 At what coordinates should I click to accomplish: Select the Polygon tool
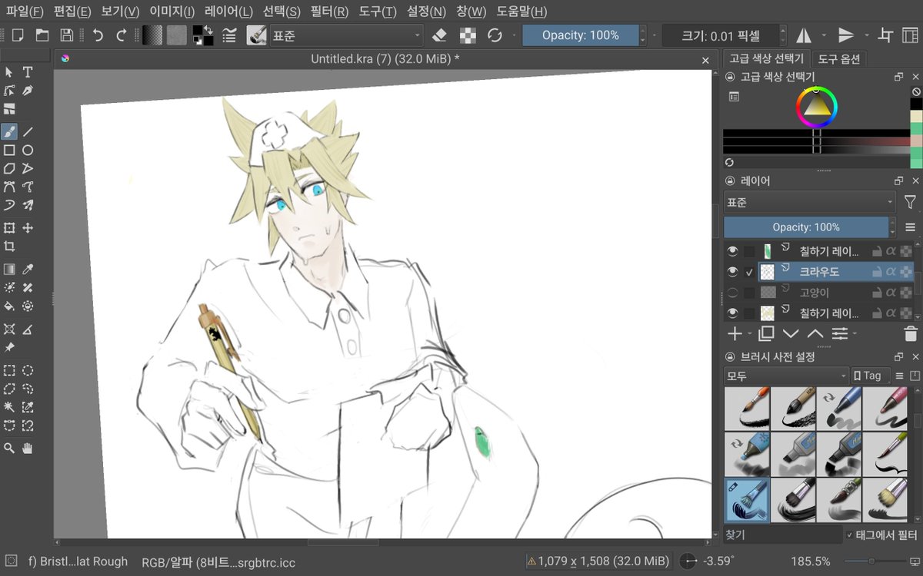pyautogui.click(x=9, y=168)
